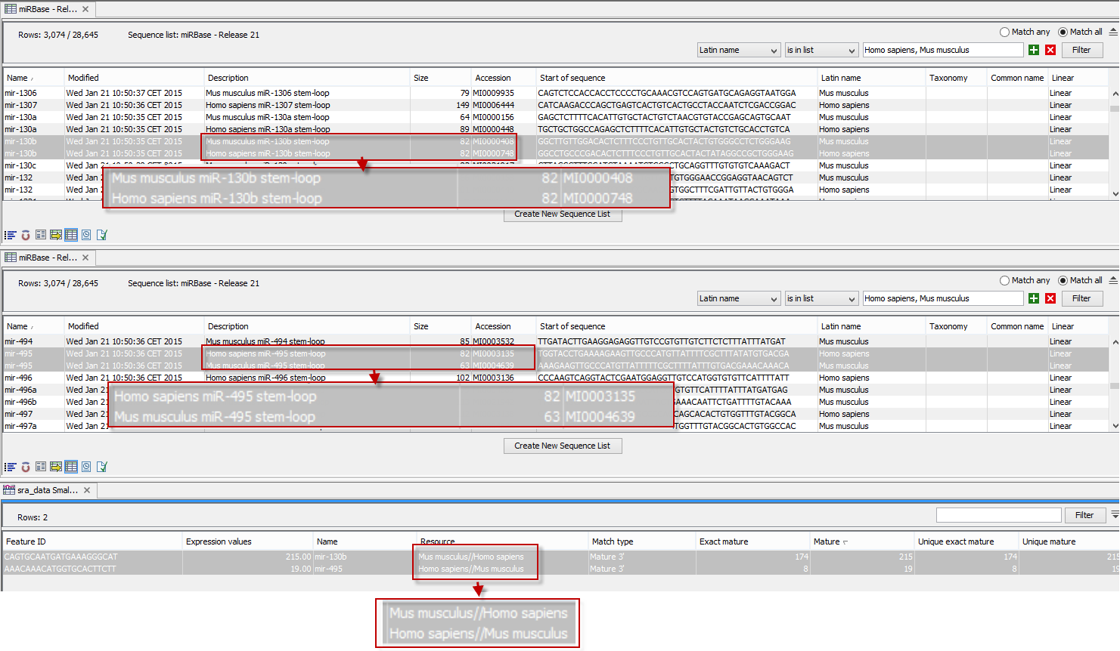The width and height of the screenshot is (1120, 651).
Task: Click the Create New Sequence List button
Action: [x=562, y=214]
